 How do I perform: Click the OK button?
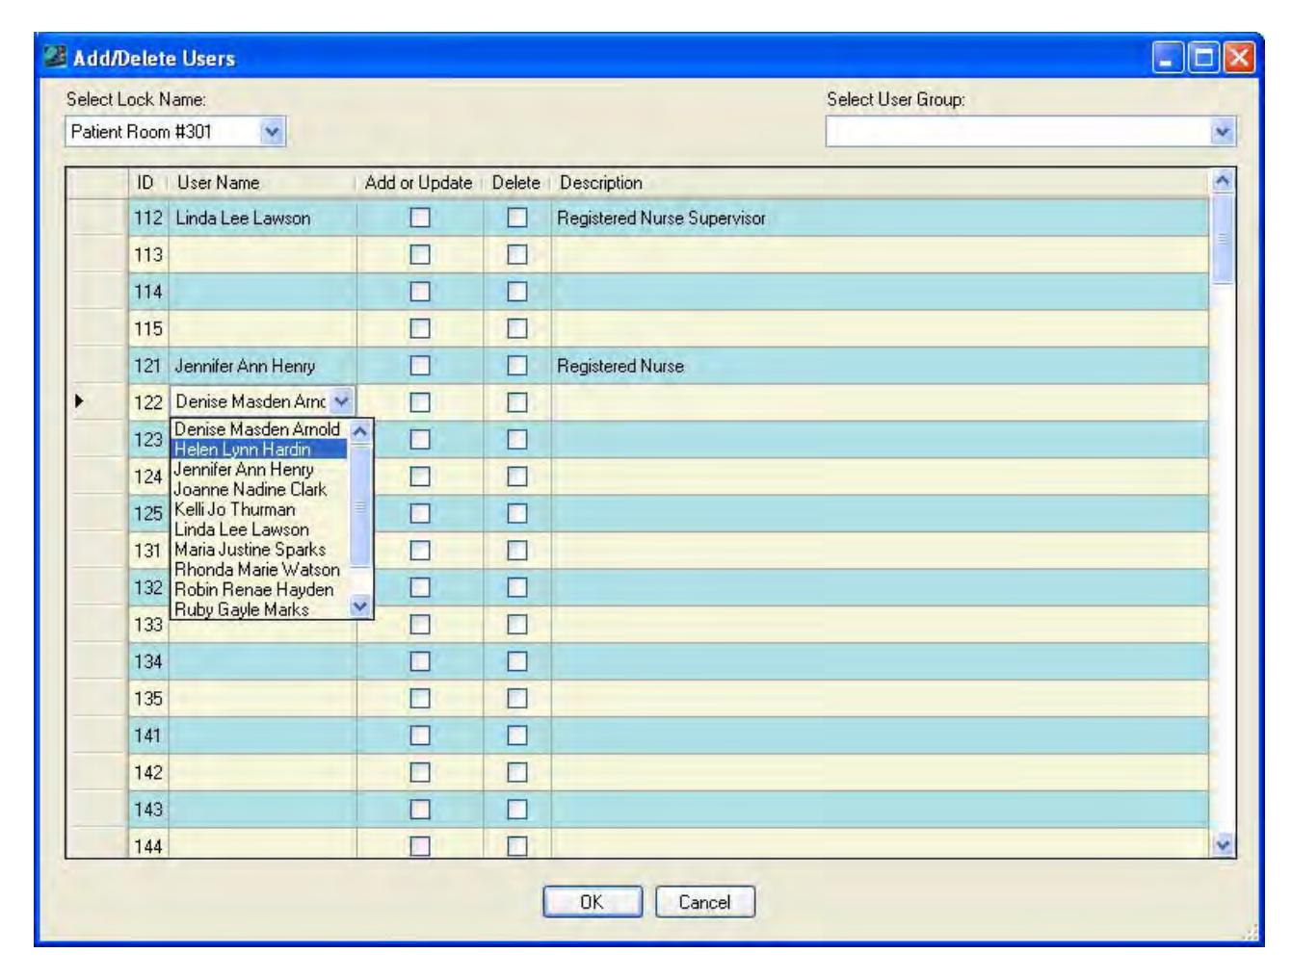[x=592, y=902]
